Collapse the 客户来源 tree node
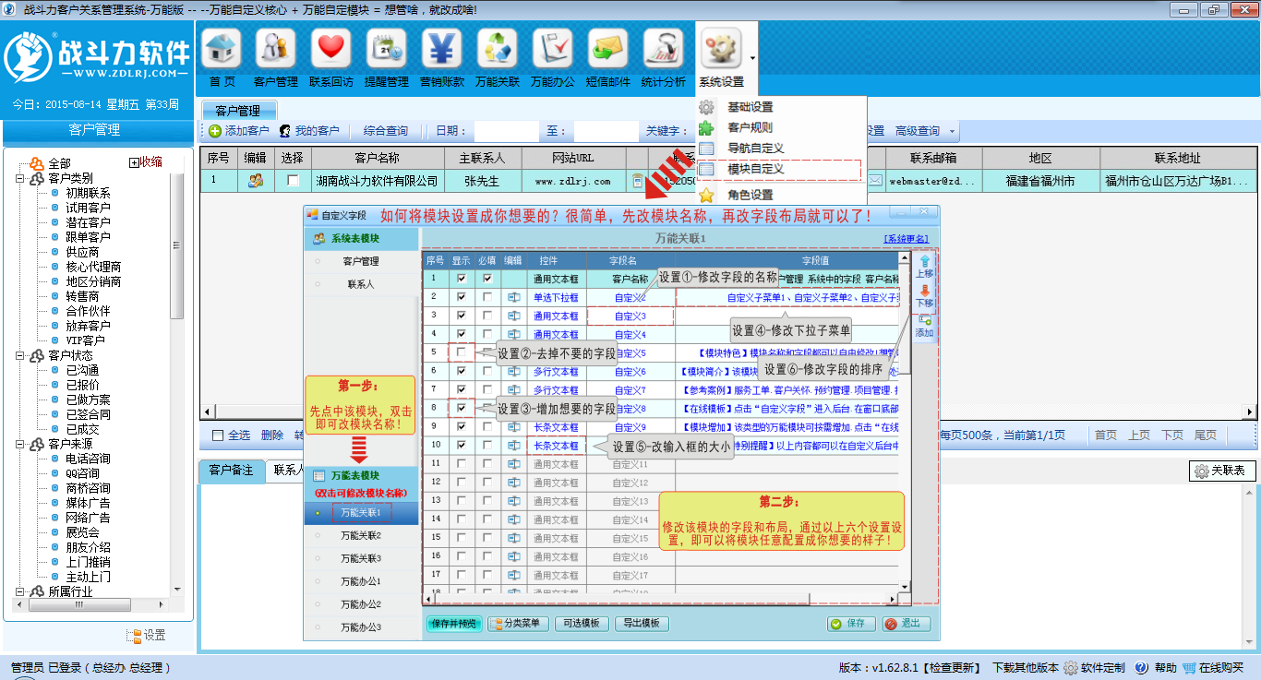The image size is (1261, 680). tap(19, 444)
